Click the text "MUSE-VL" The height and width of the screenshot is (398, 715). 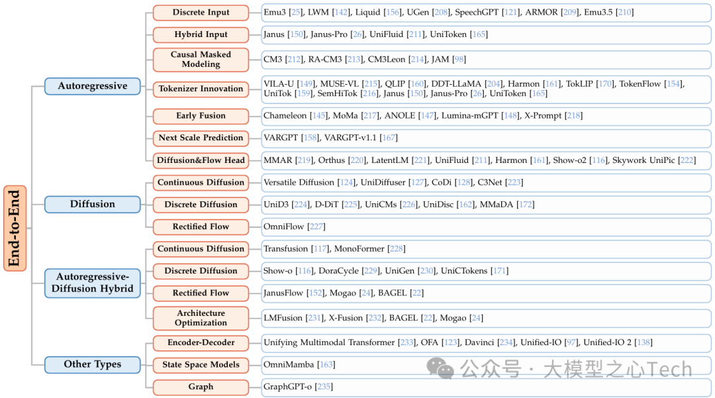pos(340,84)
